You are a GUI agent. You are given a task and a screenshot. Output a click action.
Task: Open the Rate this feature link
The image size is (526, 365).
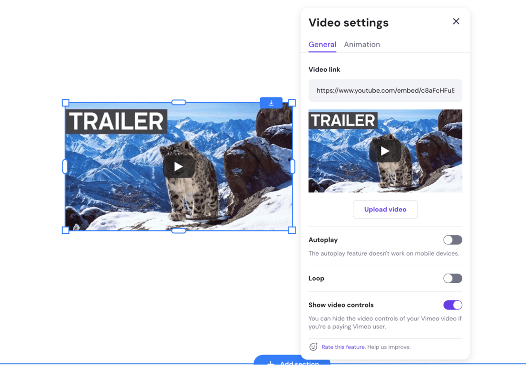click(x=343, y=347)
